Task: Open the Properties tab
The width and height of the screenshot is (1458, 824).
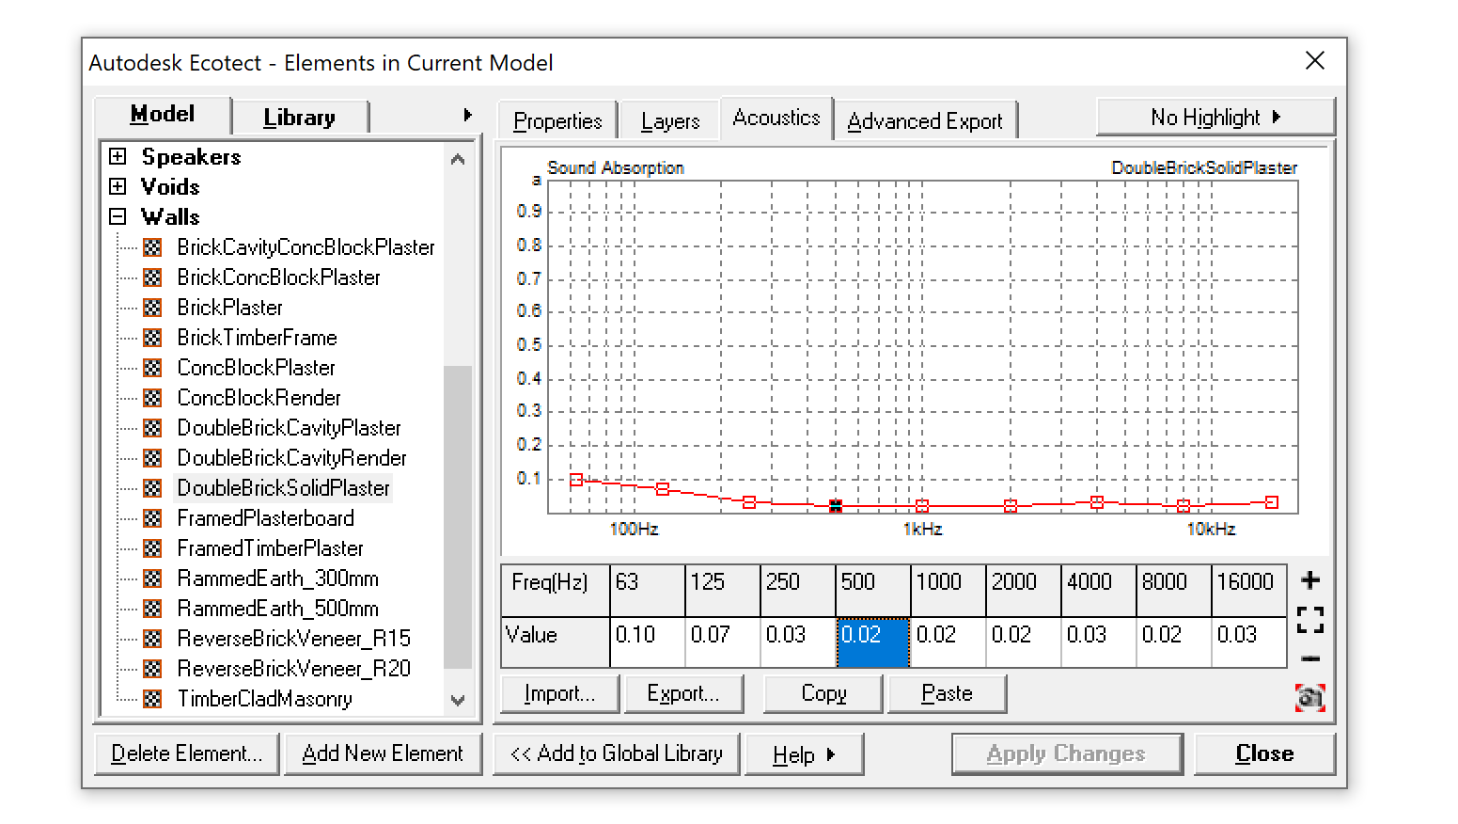Action: pos(557,121)
